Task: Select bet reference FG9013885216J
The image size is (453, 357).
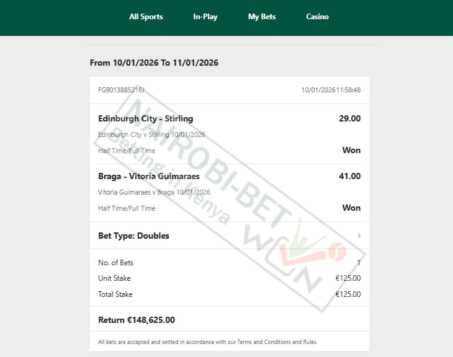Action: 121,90
